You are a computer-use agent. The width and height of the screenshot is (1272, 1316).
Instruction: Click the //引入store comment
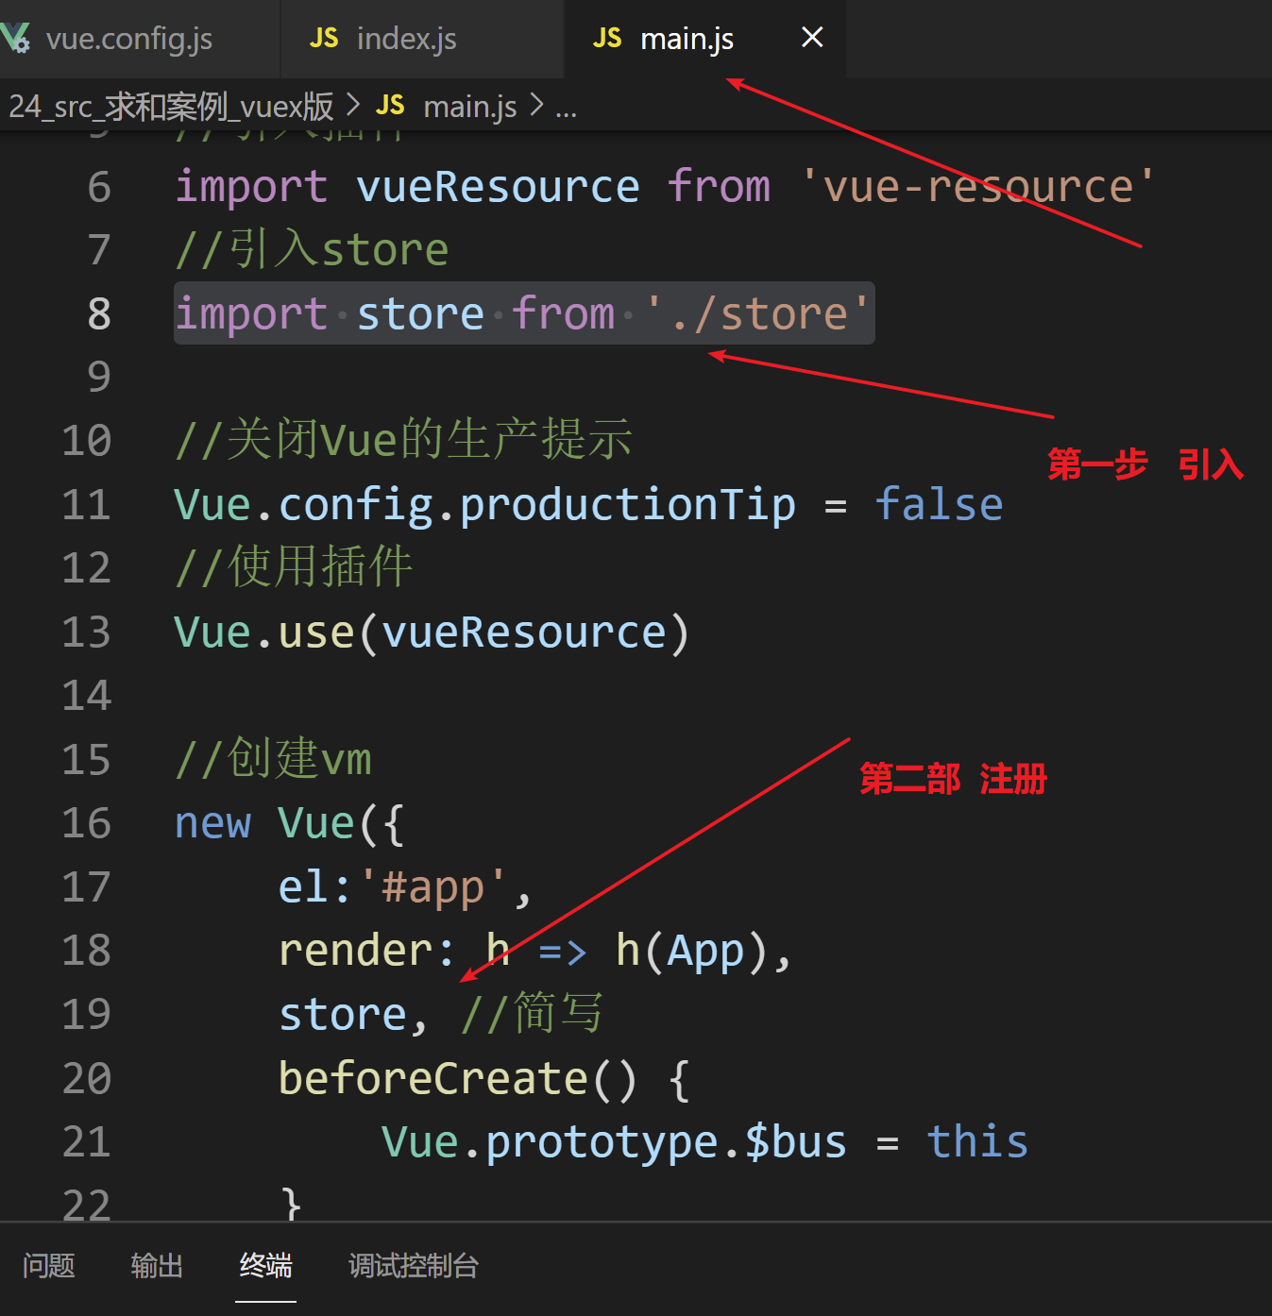pos(312,250)
